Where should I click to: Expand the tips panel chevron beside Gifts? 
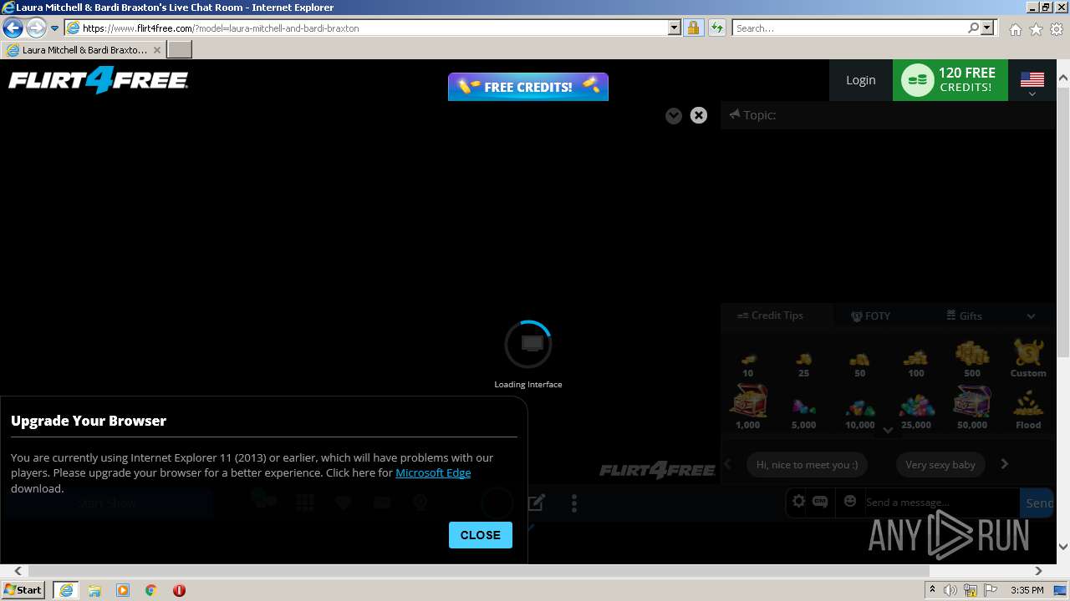tap(1031, 316)
